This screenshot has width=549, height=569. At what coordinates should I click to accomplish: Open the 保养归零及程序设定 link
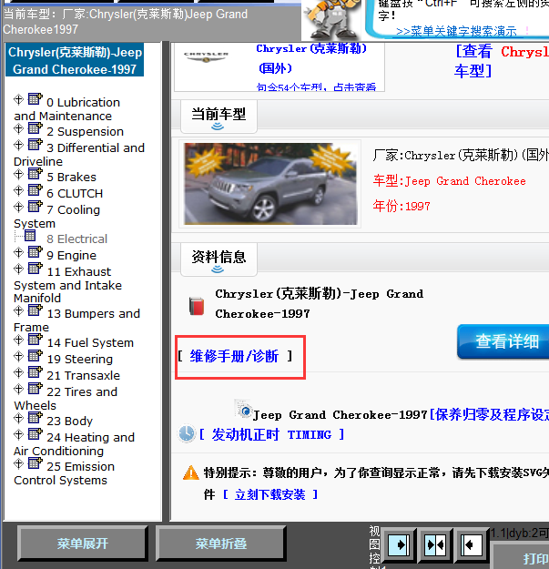pos(492,414)
